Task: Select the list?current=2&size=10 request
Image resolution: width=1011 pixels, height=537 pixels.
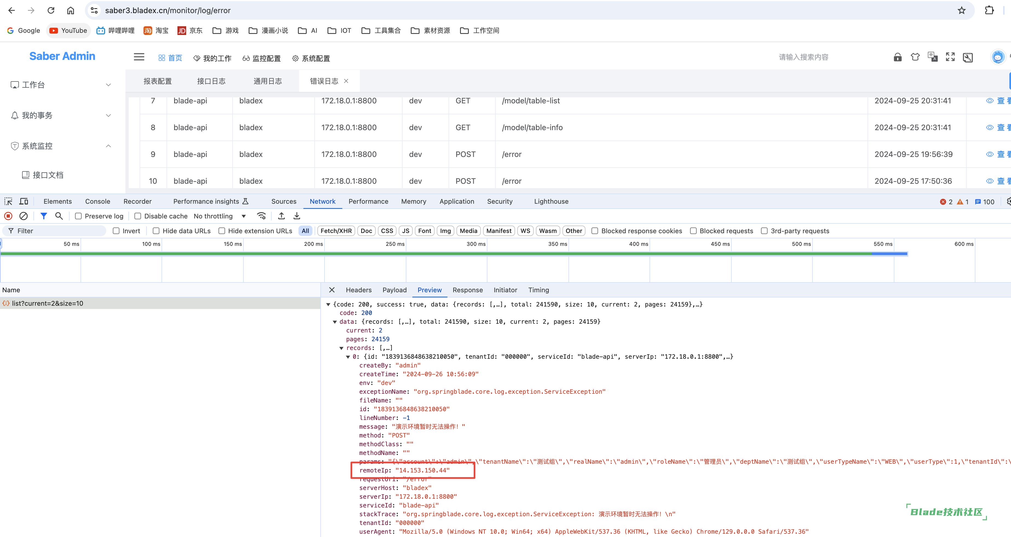Action: [x=160, y=303]
